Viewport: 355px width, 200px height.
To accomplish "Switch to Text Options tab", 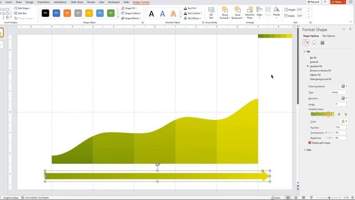I will (x=328, y=36).
